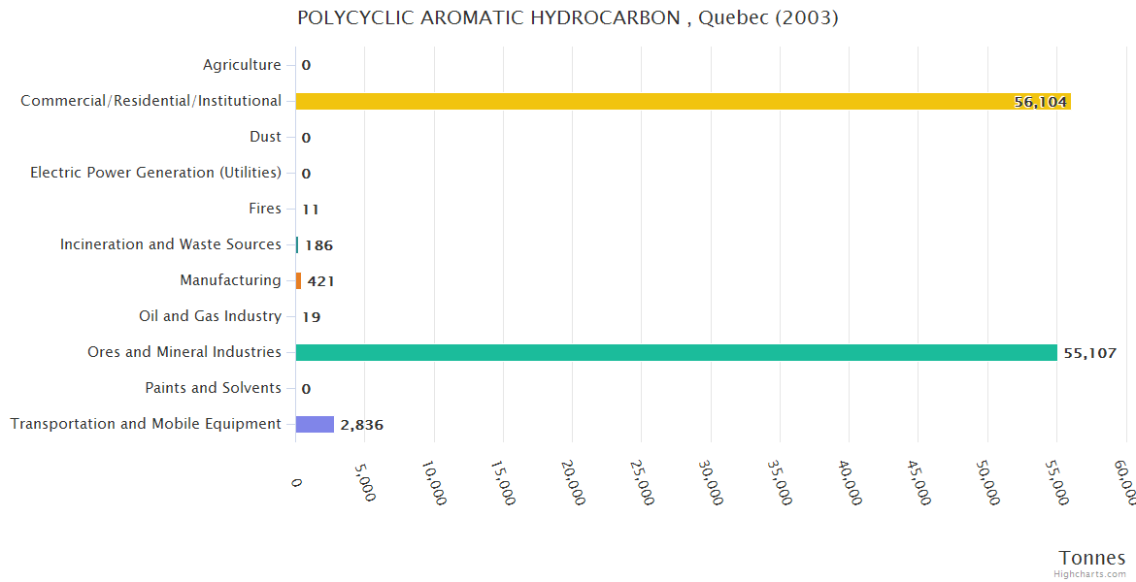1136x582 pixels.
Task: Click the 421 value label
Action: (320, 281)
